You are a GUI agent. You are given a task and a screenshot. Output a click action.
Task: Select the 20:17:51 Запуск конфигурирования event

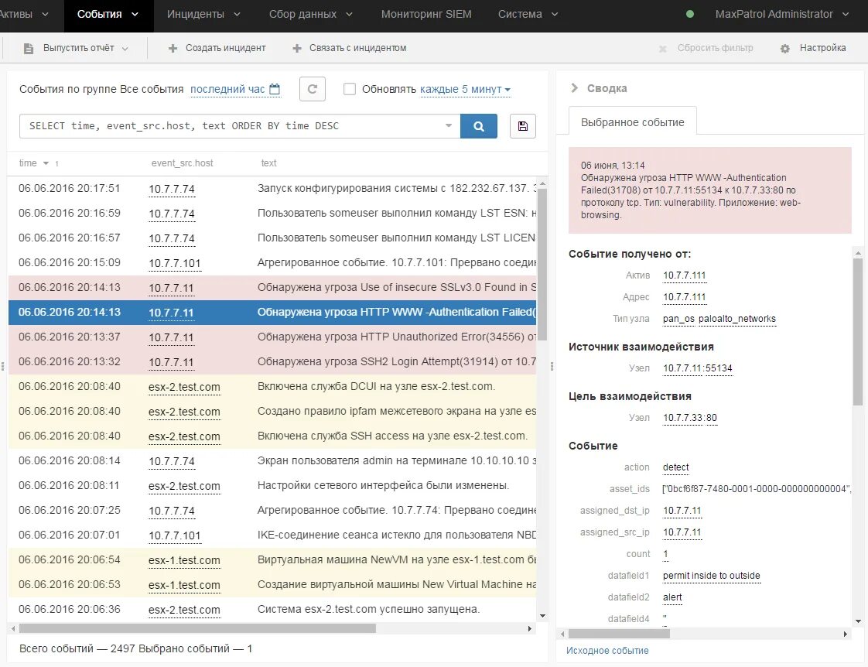(272, 189)
